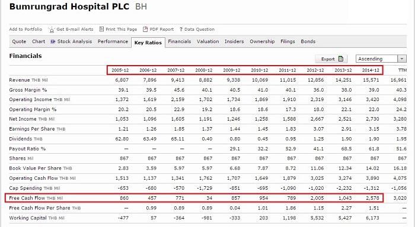This screenshot has width=415, height=227.
Task: Click the BH ticker symbol
Action: pyautogui.click(x=141, y=7)
